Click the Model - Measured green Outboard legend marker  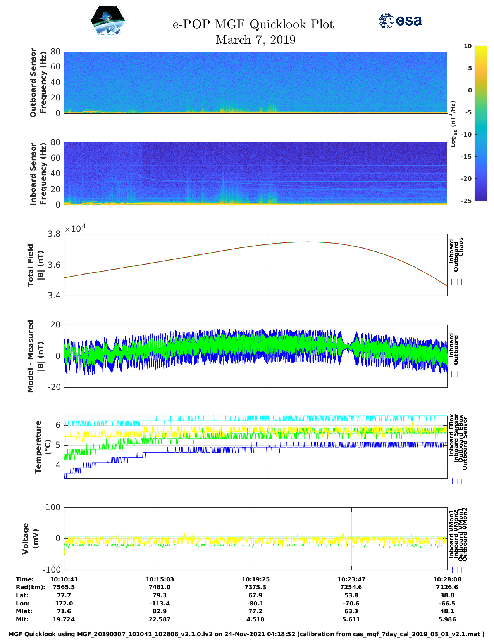457,374
